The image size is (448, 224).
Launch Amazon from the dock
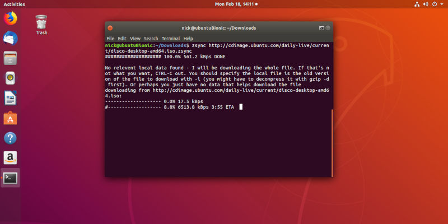[x=10, y=158]
